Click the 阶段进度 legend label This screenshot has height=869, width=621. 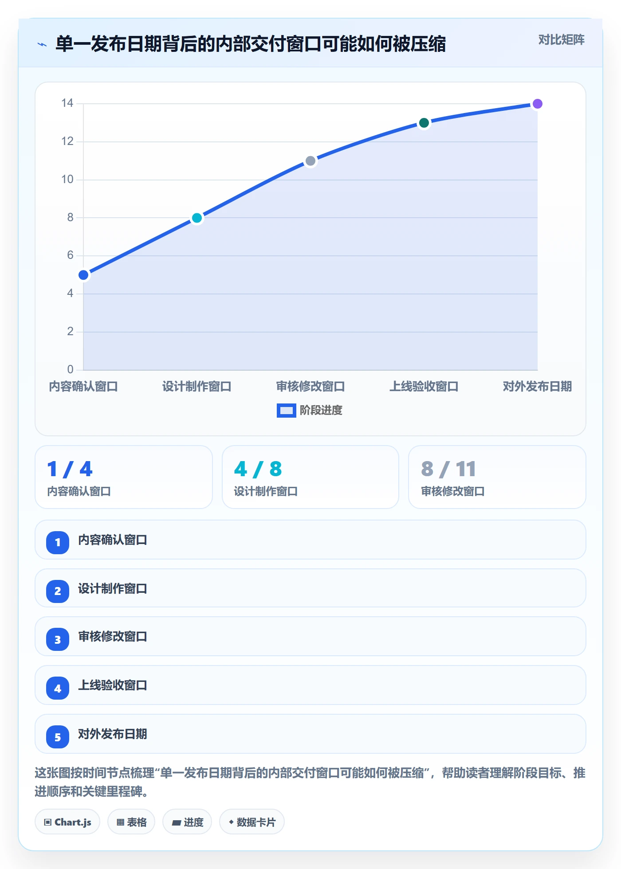pos(321,411)
